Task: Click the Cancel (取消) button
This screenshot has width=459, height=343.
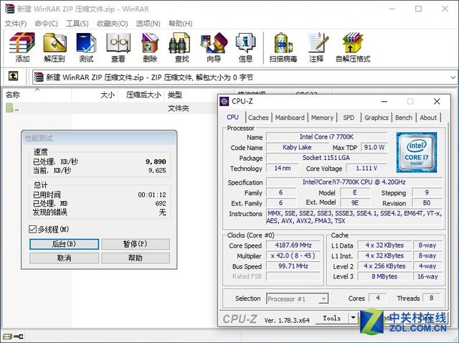Action: (64, 258)
